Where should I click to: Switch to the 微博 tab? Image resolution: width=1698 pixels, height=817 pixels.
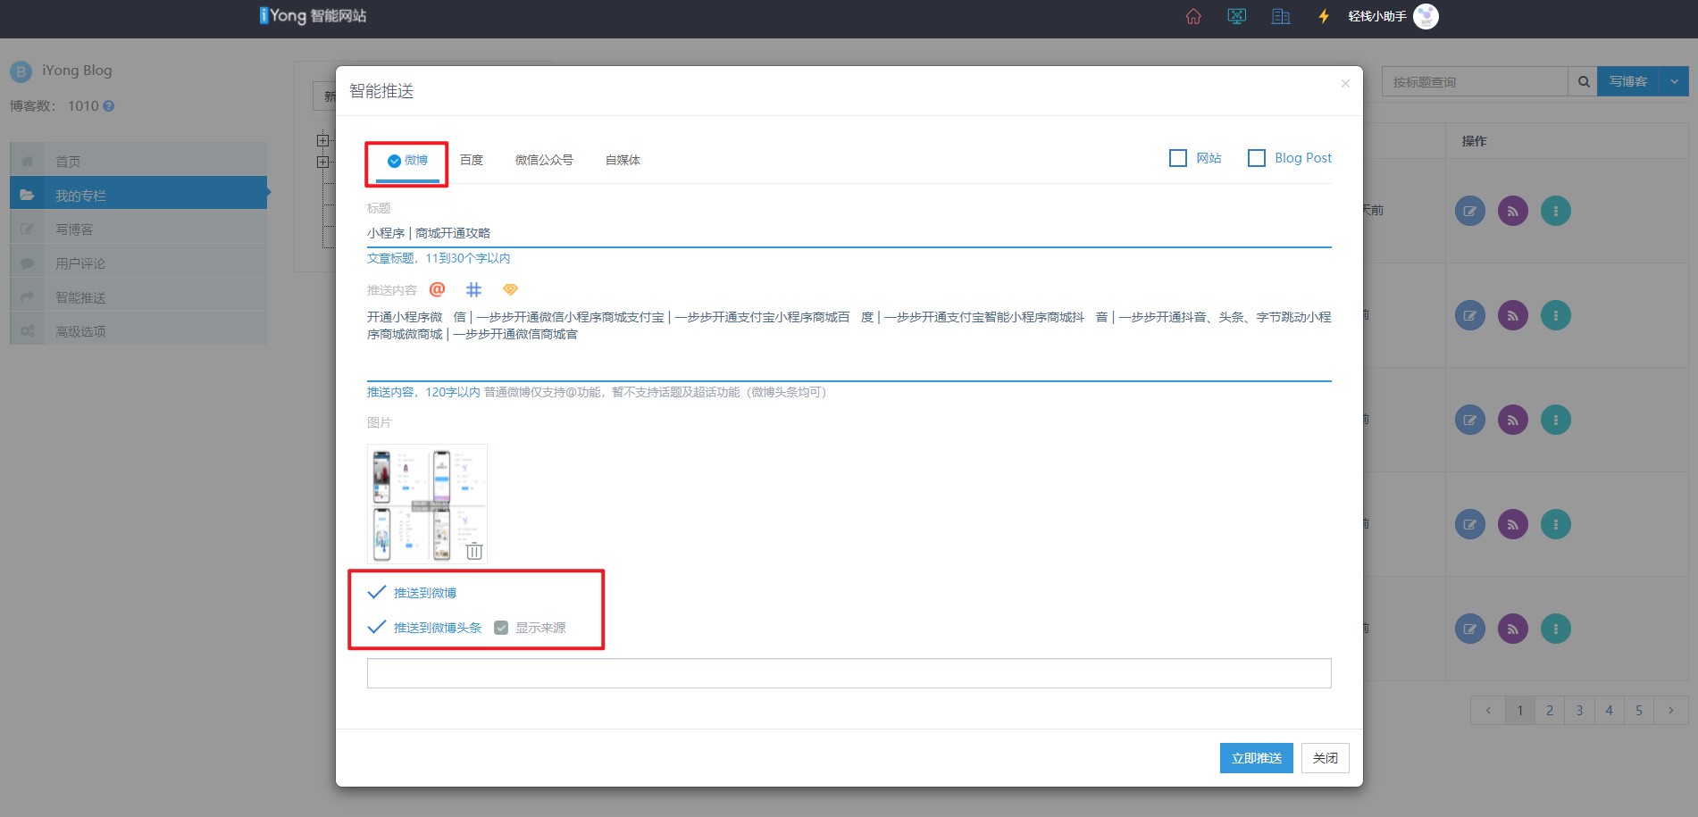point(407,161)
